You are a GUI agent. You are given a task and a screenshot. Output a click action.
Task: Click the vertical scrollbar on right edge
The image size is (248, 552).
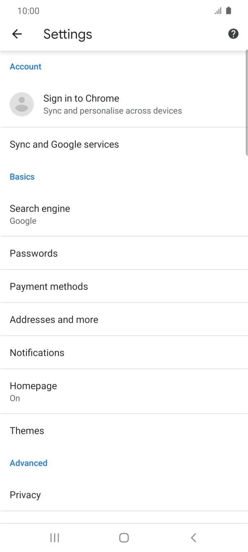coord(246,102)
